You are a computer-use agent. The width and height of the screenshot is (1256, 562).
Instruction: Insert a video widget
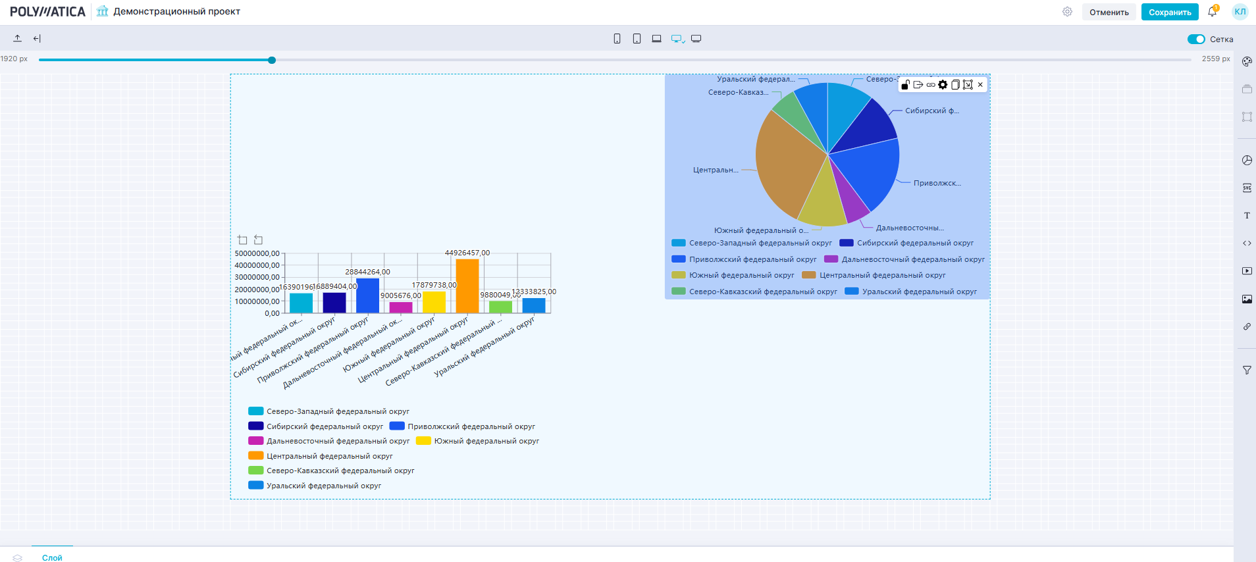point(1247,271)
